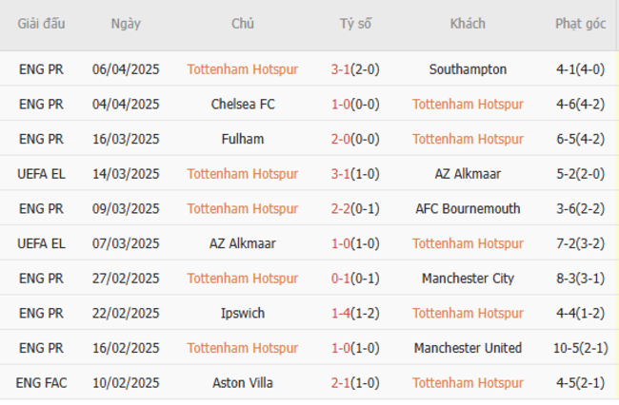
Task: Click the 10-5(2-1) corner kicks value
Action: tap(580, 348)
